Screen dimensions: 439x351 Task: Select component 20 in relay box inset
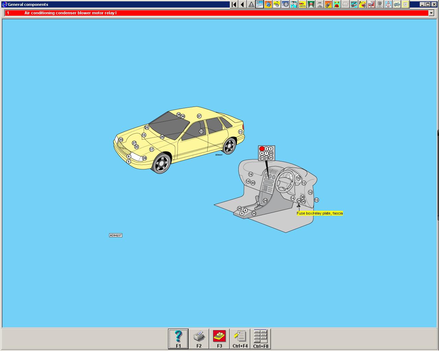tap(271, 153)
